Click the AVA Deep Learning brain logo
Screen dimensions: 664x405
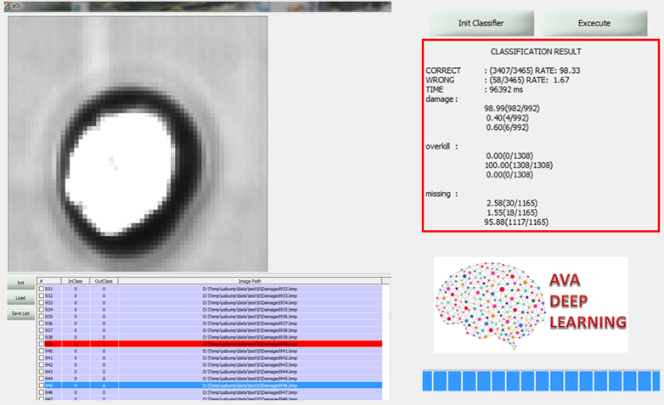[531, 305]
